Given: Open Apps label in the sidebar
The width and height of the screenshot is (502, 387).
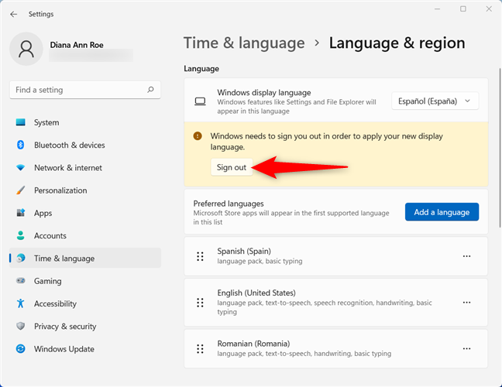Looking at the screenshot, I should [x=43, y=213].
